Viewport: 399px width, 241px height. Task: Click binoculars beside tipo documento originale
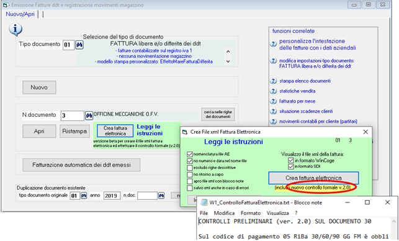[x=84, y=196]
